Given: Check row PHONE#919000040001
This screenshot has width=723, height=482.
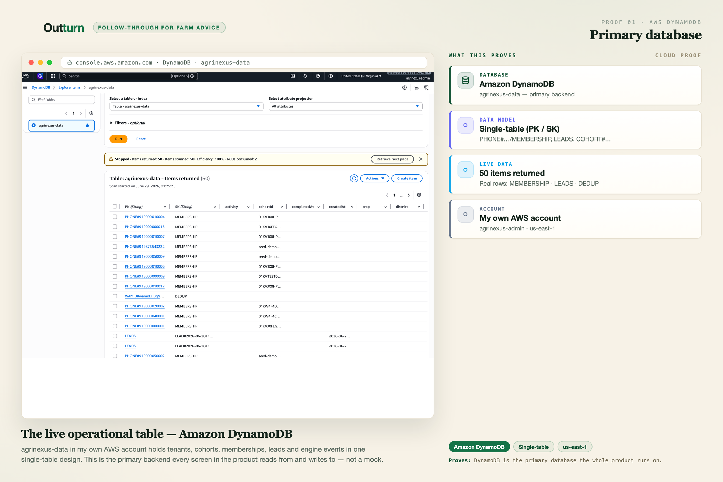Looking at the screenshot, I should point(115,316).
